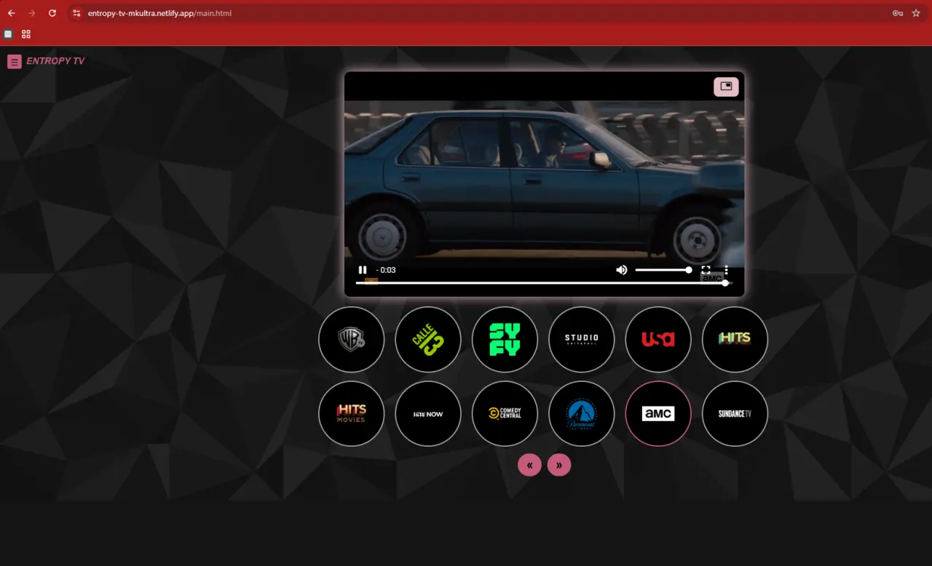
Task: Open the video player more options menu
Action: 726,270
